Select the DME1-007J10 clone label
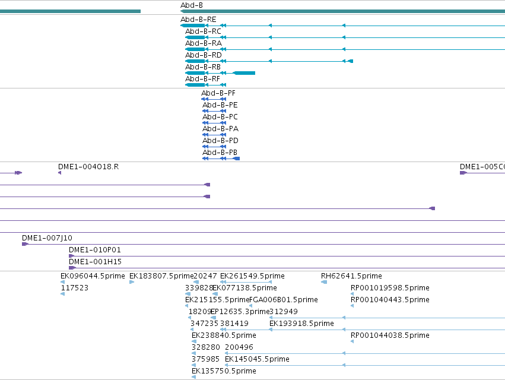Image resolution: width=505 pixels, height=380 pixels. [x=47, y=238]
